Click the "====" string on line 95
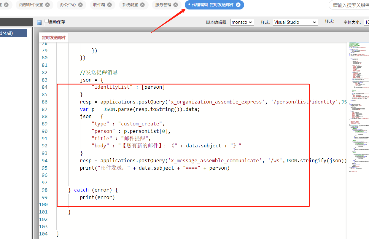The image size is (369, 239). coord(192,168)
